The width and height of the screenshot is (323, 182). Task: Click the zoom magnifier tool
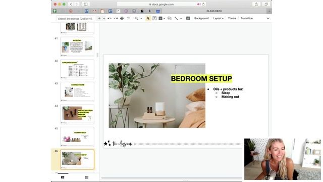[136, 18]
